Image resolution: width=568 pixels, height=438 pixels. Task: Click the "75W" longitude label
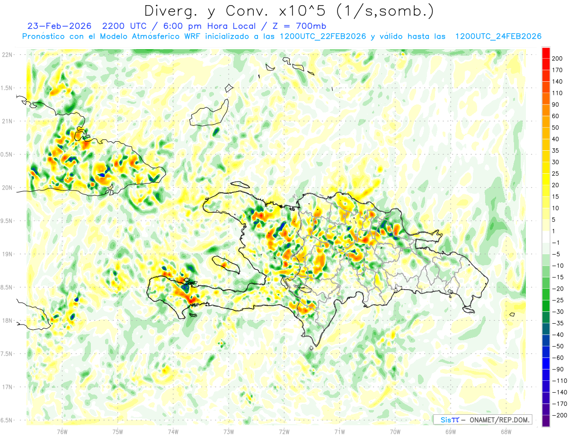[x=117, y=431]
